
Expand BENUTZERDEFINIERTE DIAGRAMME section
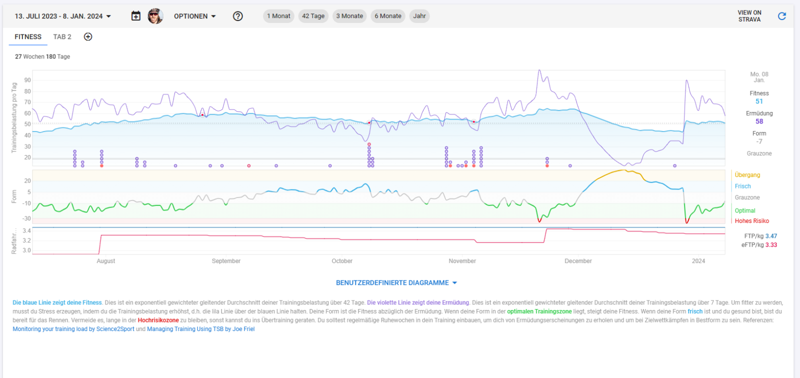tap(396, 282)
